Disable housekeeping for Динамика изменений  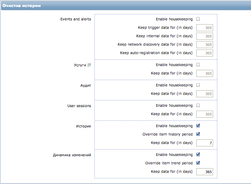[198, 155]
